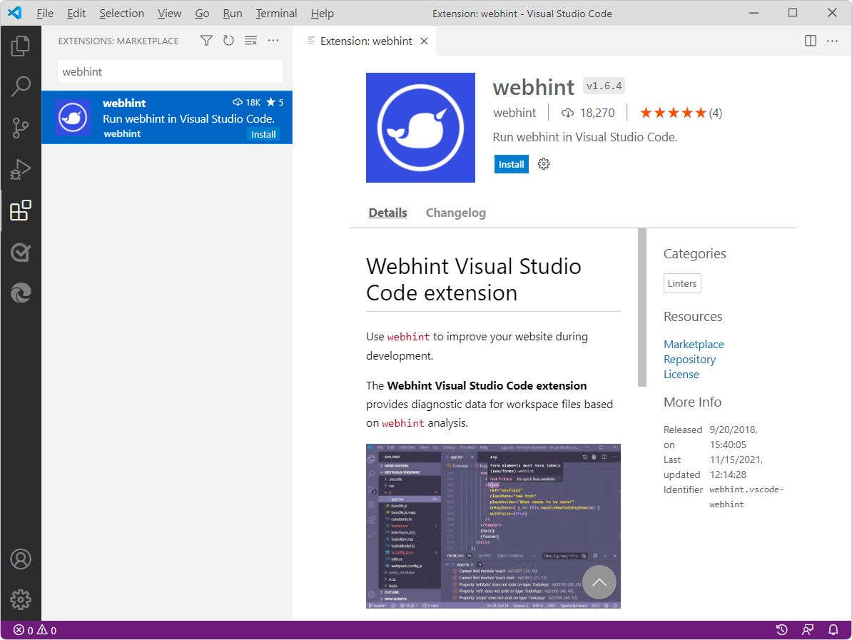Click the extensions search field
The height and width of the screenshot is (640, 852).
[170, 72]
